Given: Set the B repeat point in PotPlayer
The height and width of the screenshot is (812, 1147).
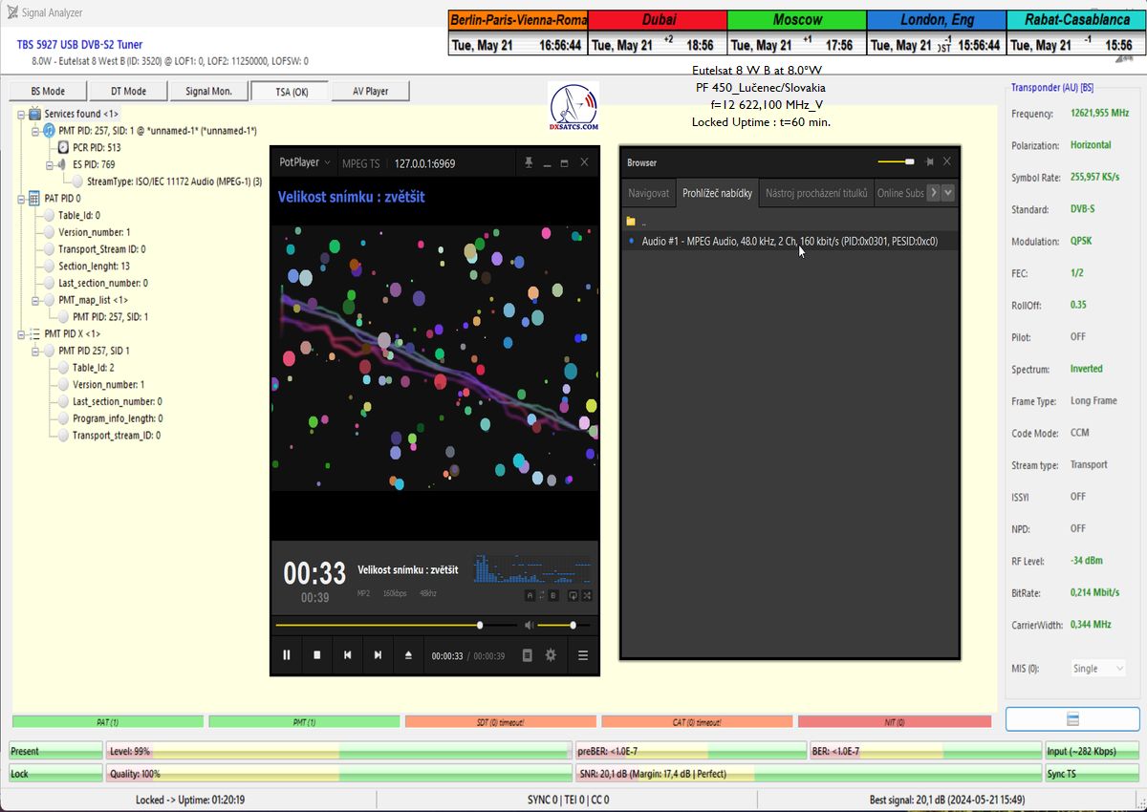Looking at the screenshot, I should [x=552, y=595].
